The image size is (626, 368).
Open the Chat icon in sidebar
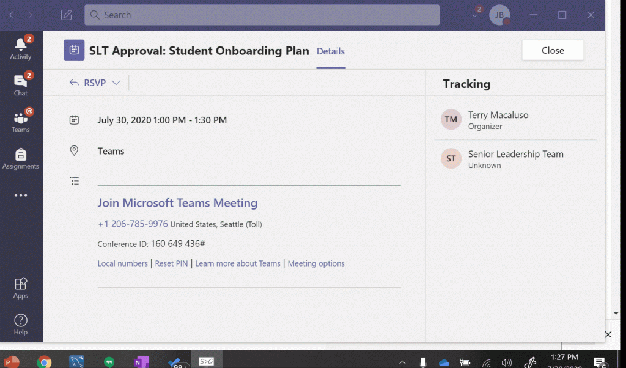21,84
